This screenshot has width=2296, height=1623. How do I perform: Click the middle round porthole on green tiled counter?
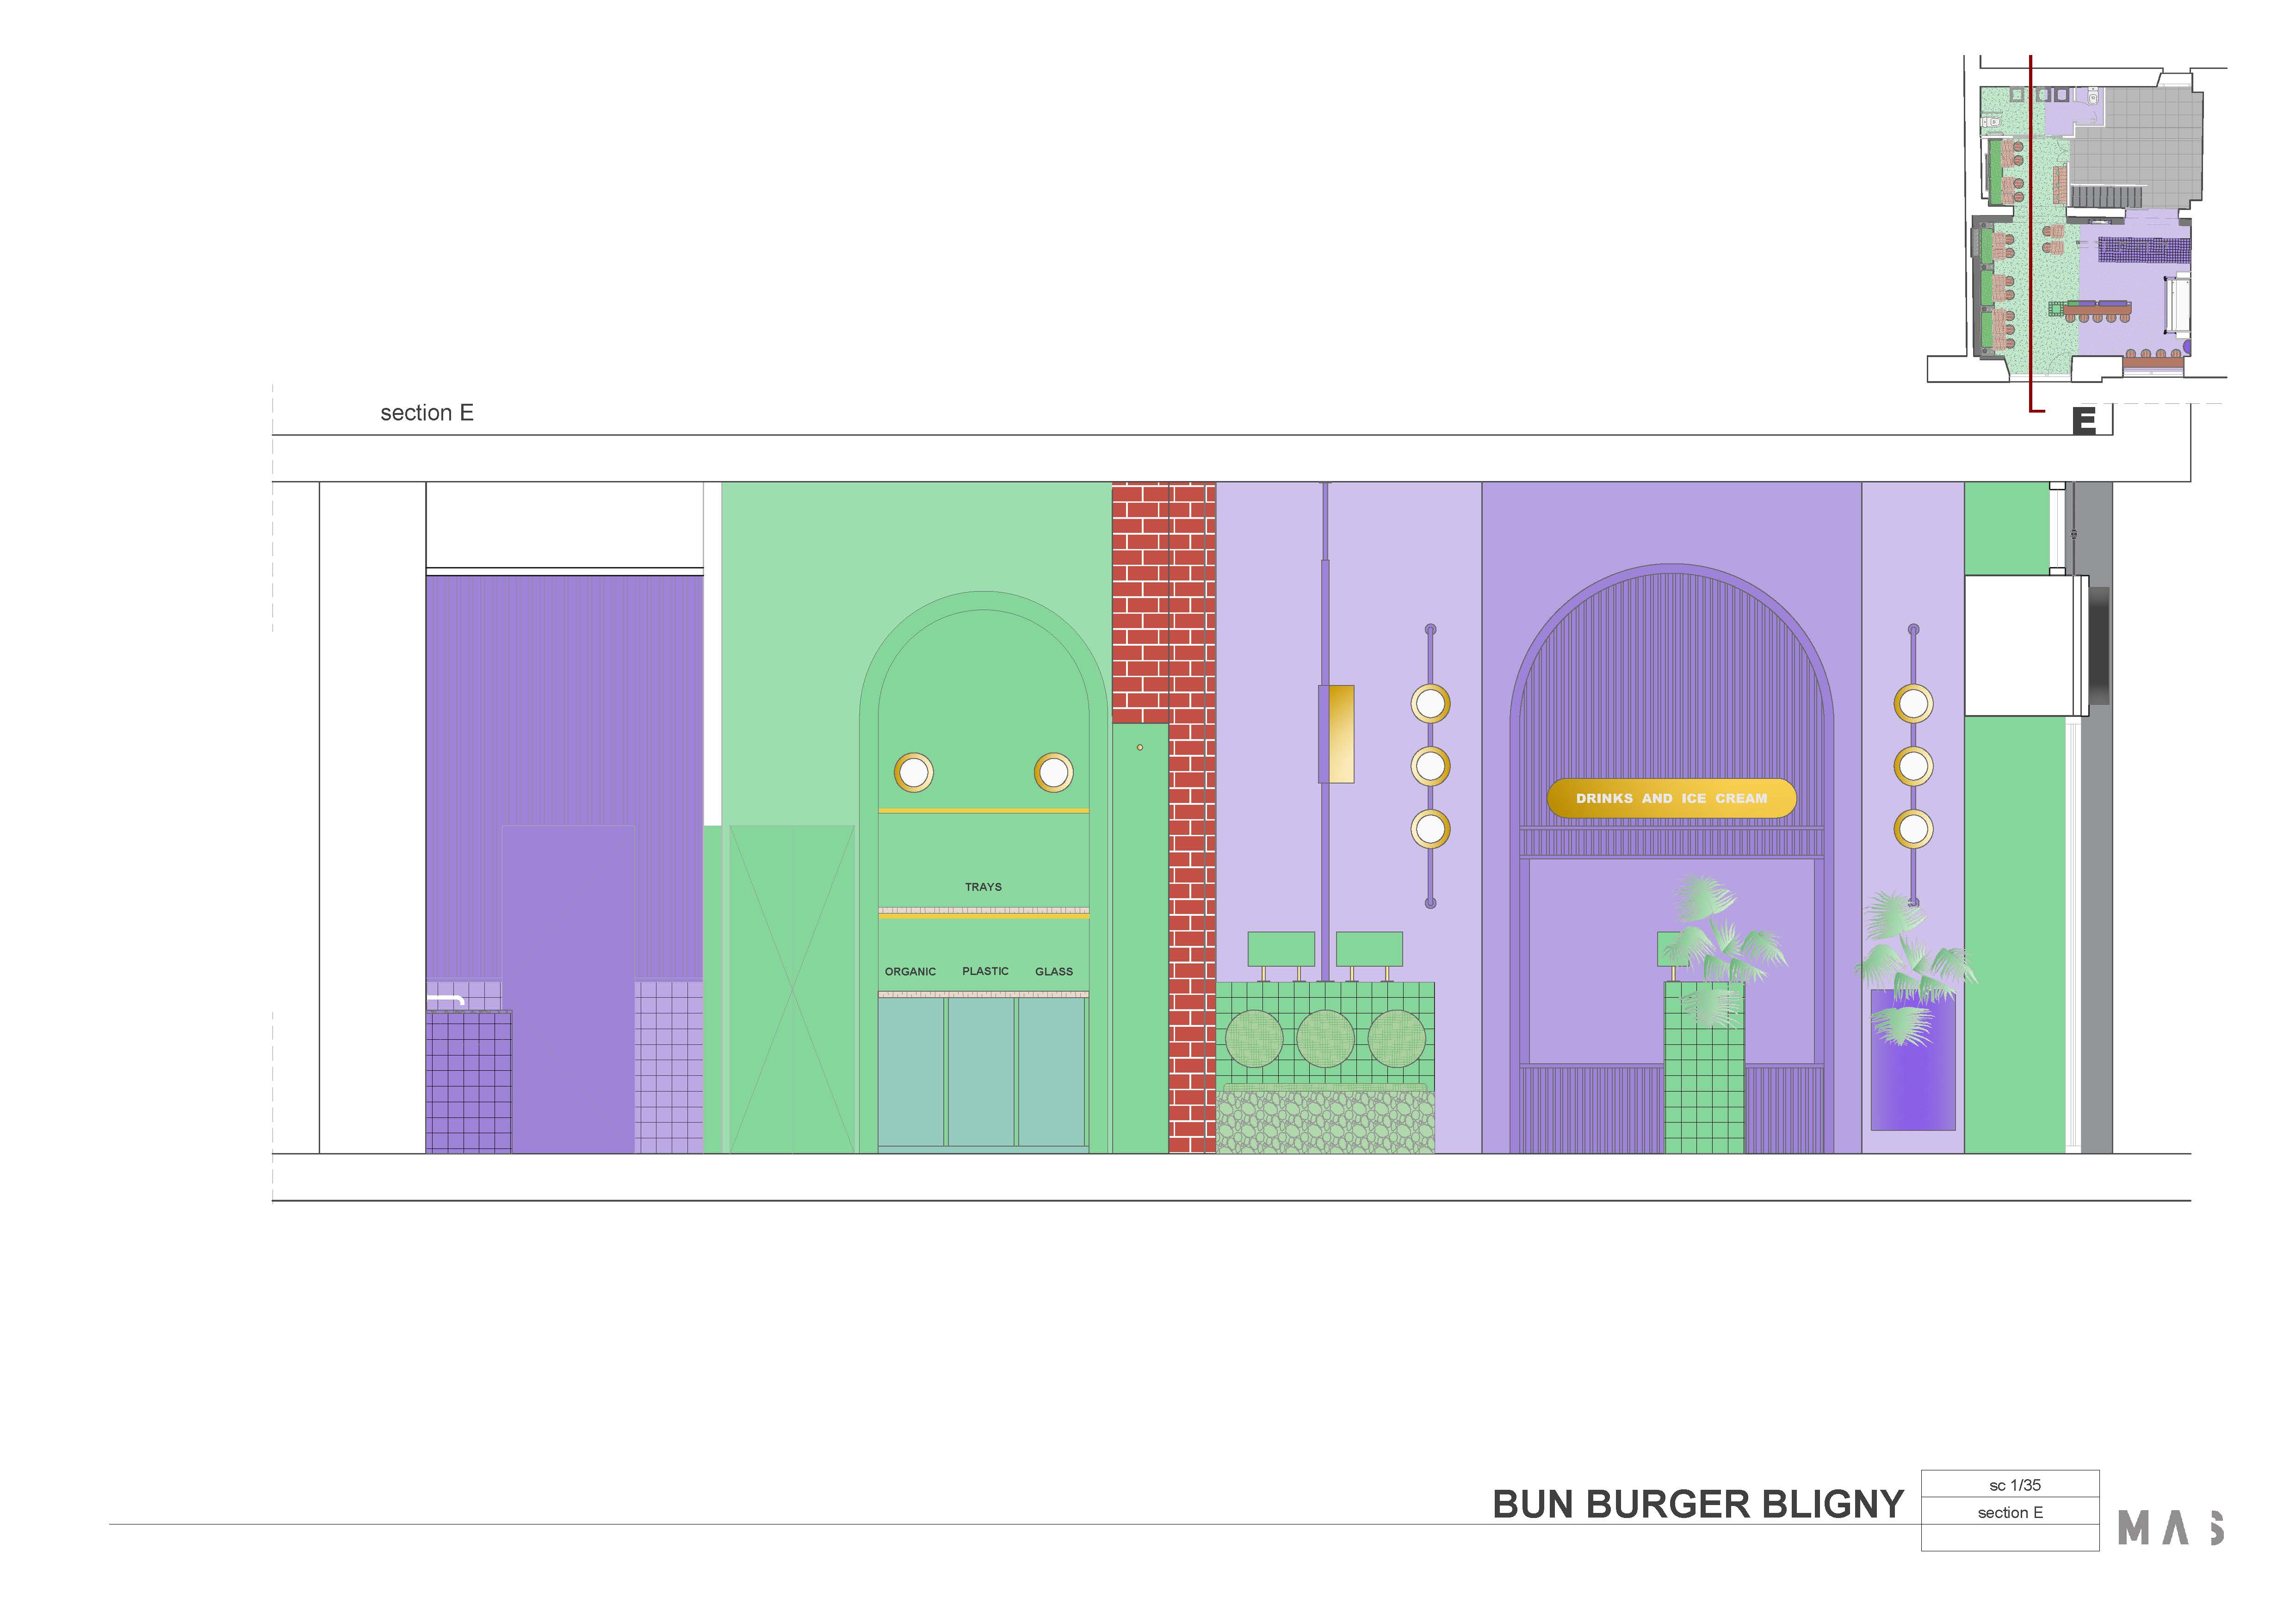1325,1039
